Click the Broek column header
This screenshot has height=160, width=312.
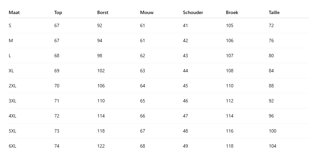point(232,12)
